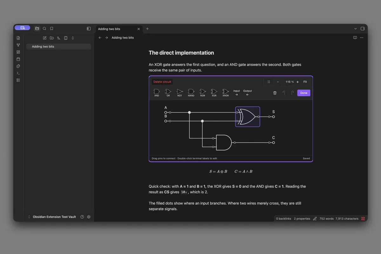381x254 pixels.
Task: Click the trash delete-selection icon
Action: click(x=275, y=93)
